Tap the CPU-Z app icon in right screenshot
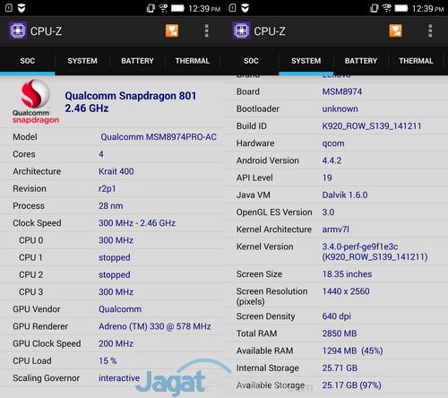This screenshot has height=398, width=448. click(x=241, y=30)
